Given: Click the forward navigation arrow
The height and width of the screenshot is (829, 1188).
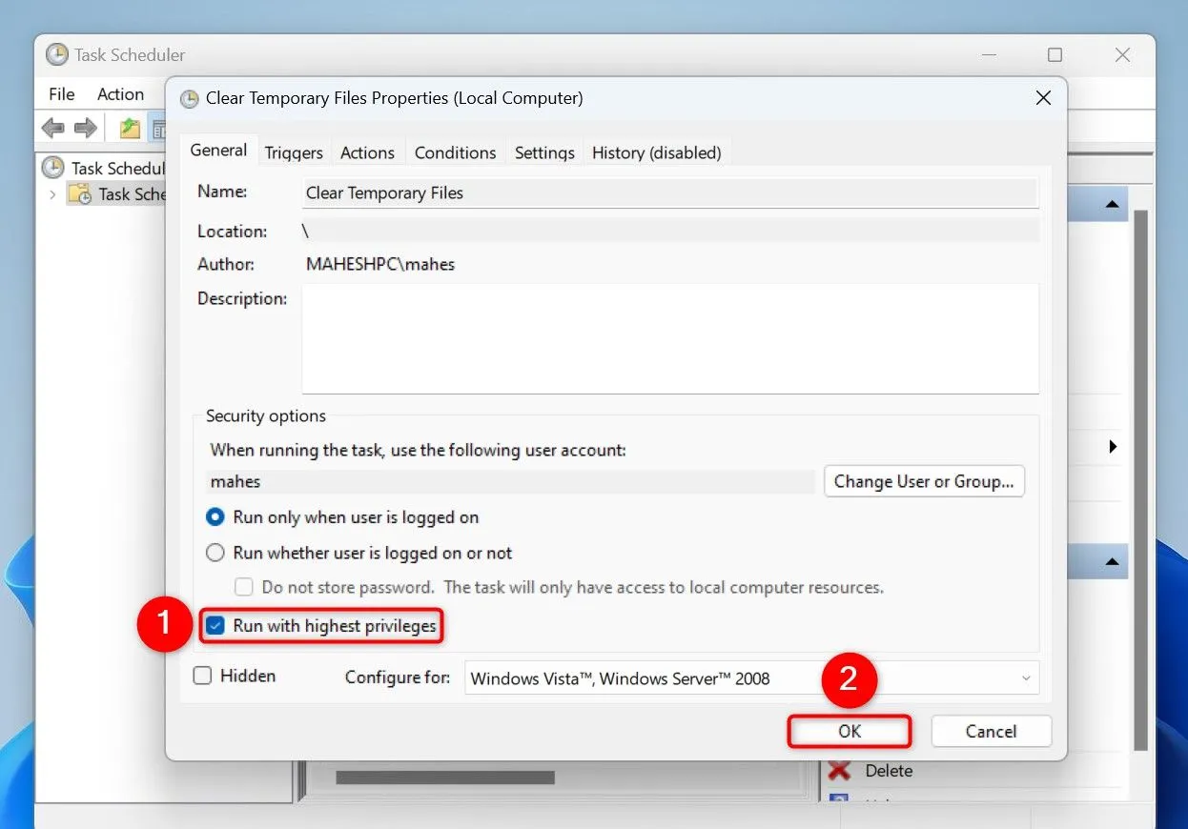Looking at the screenshot, I should coord(85,127).
